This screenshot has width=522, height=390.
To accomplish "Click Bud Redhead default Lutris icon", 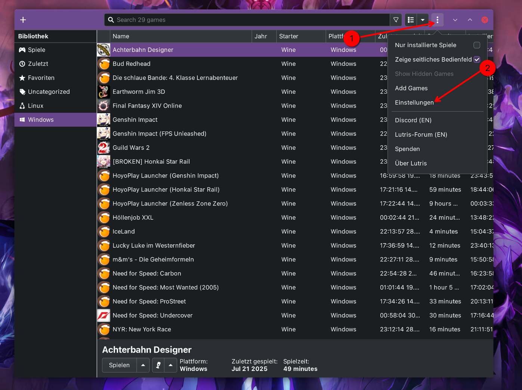I will (104, 64).
